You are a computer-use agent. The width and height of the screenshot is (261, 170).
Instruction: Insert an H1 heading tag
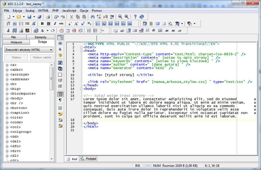point(98,24)
